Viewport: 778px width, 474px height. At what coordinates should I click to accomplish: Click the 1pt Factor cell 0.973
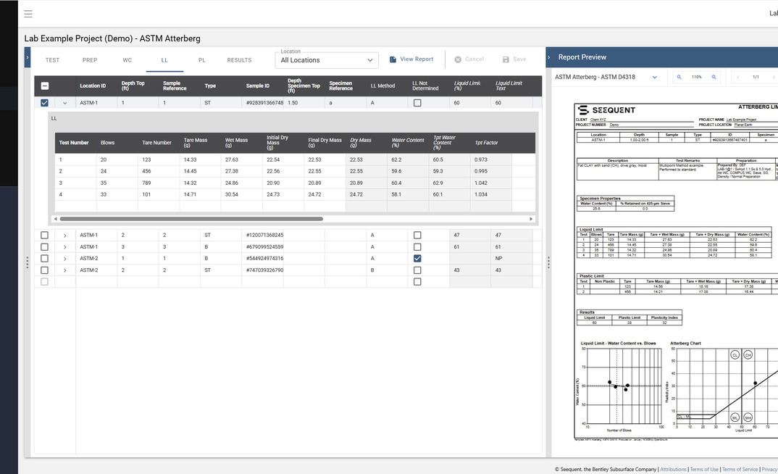[490, 160]
